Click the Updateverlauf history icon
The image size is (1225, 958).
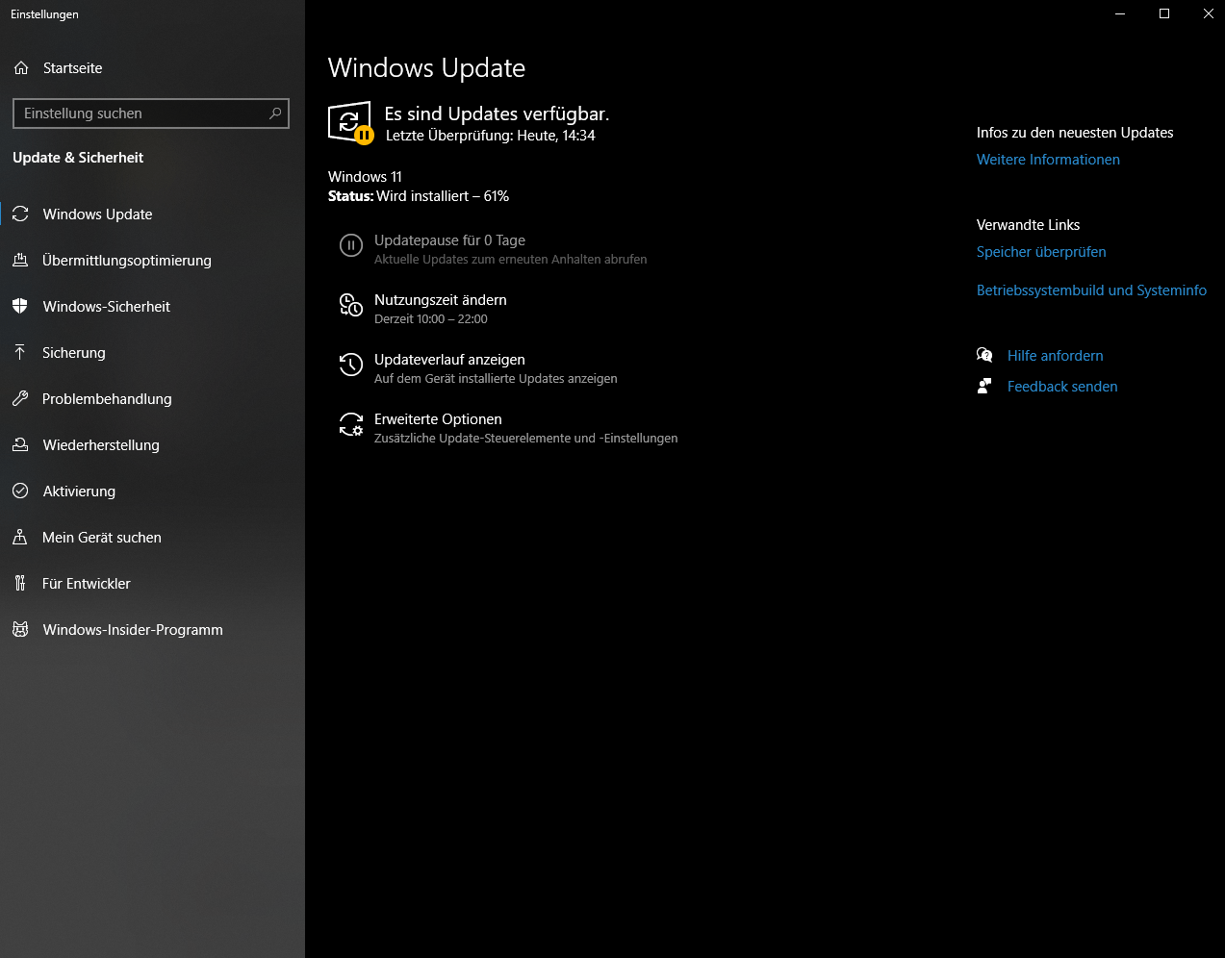[351, 365]
